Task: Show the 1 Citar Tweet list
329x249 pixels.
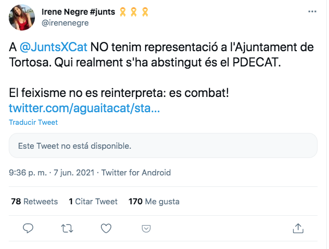Action: point(92,201)
